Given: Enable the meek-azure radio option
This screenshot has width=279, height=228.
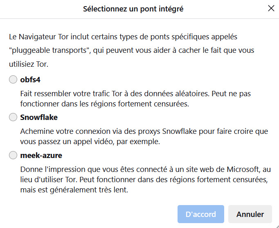Looking at the screenshot, I should click(13, 155).
